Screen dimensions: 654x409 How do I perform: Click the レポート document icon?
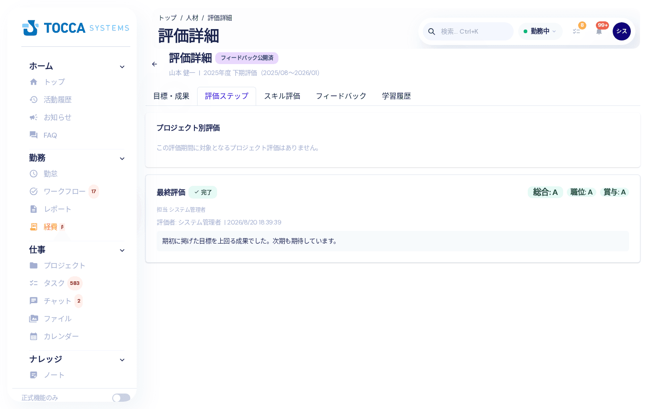pyautogui.click(x=34, y=209)
